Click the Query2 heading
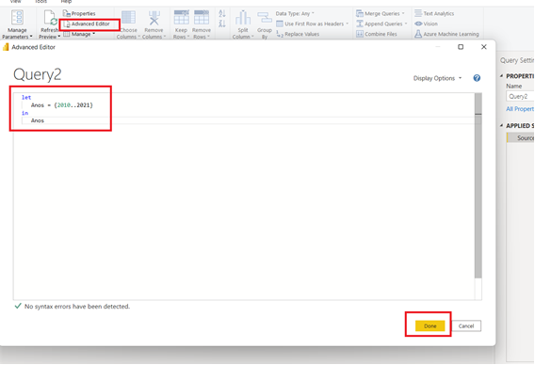 click(37, 74)
